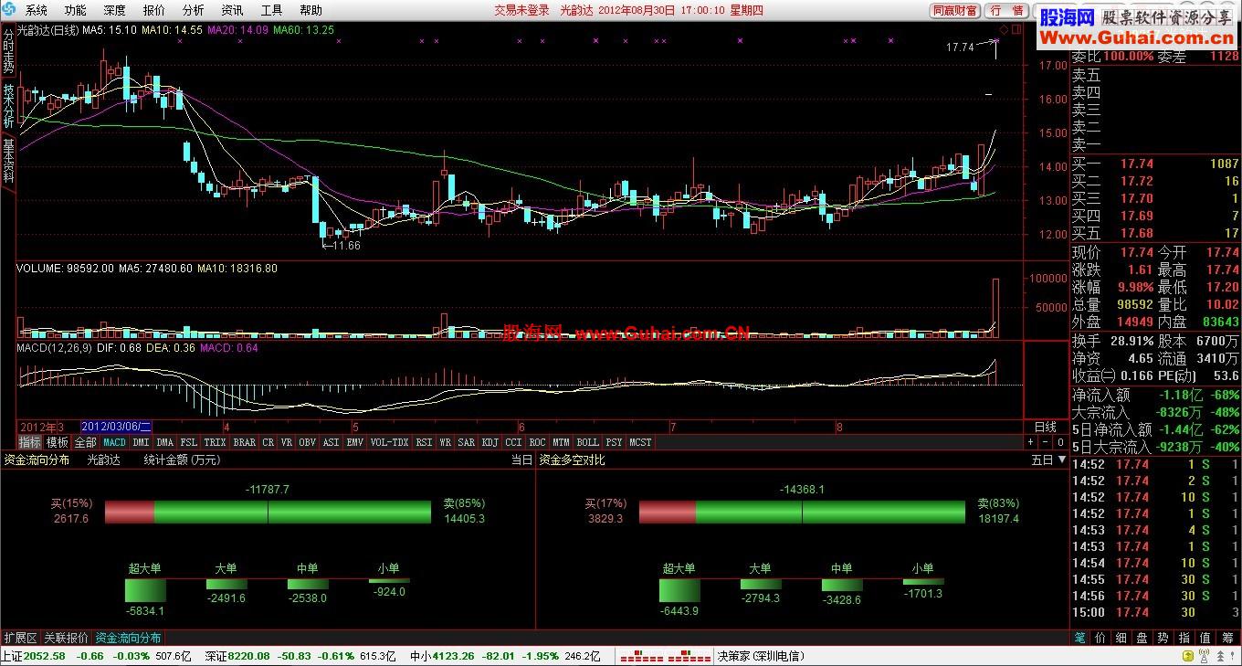Image resolution: width=1242 pixels, height=666 pixels.
Task: Click the 同赢财富 button
Action: coord(954,11)
